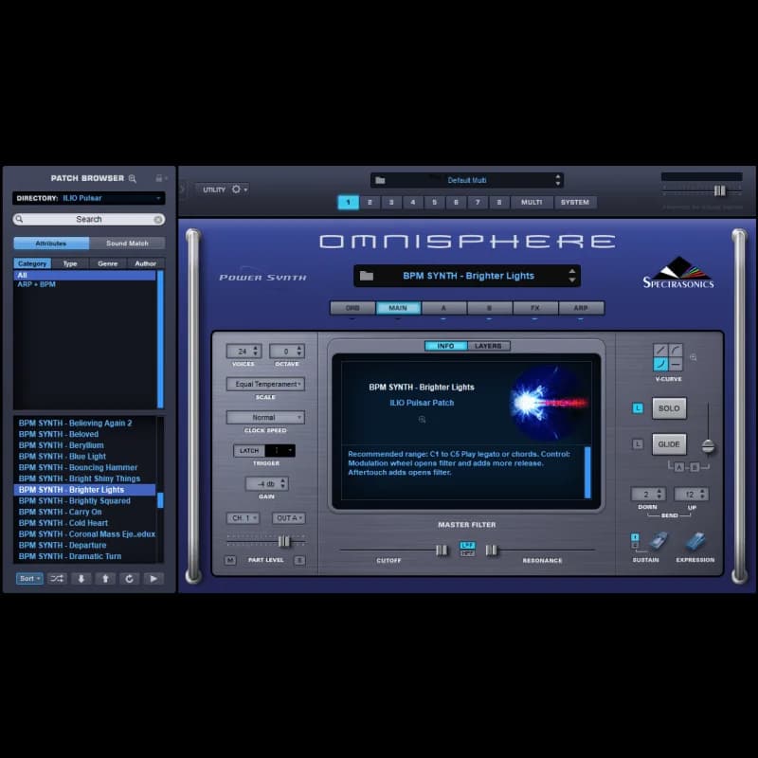The width and height of the screenshot is (758, 758).
Task: Open the Sort dropdown in the patch browser
Action: (28, 579)
